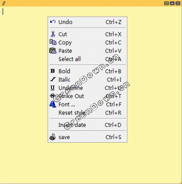Viewport: 182px width, 184px height.
Task: Click the Undo arrow icon
Action: (53, 22)
